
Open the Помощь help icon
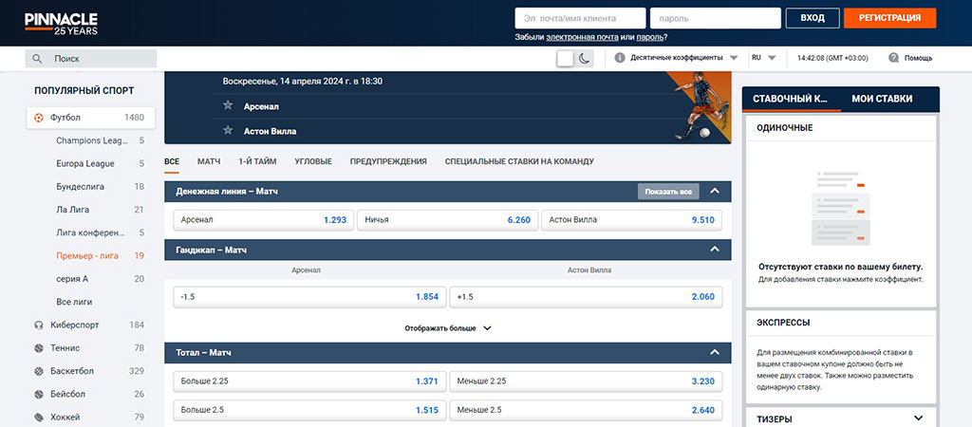[x=894, y=58]
